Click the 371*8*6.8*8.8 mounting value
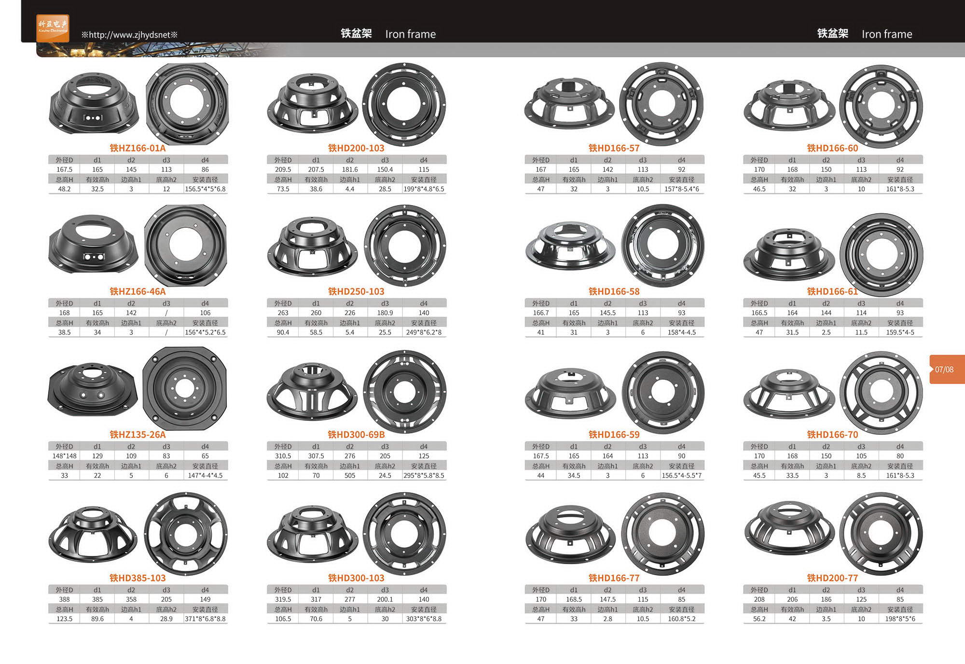Viewport: 965px width, 664px height. [x=205, y=619]
